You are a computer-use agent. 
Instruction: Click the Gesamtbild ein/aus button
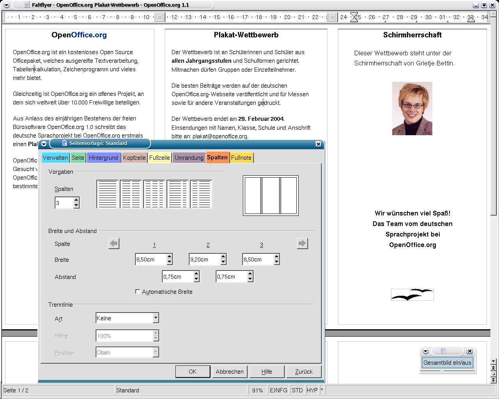point(447,363)
